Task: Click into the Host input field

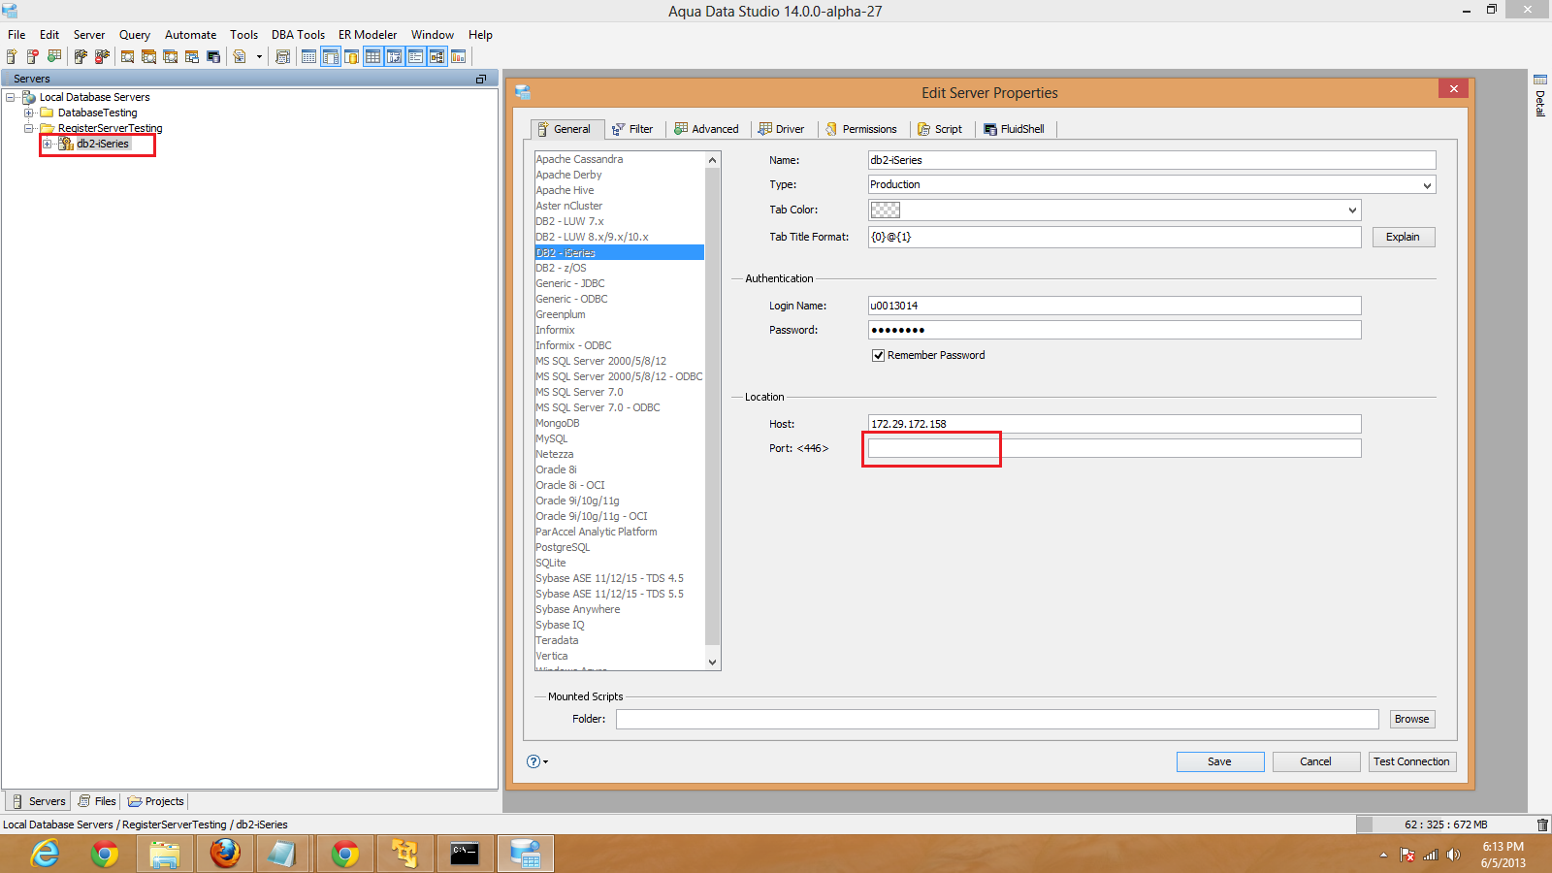Action: (x=1115, y=424)
